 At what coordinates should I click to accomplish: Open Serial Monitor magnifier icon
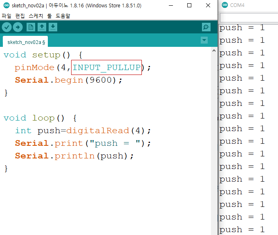(206, 27)
